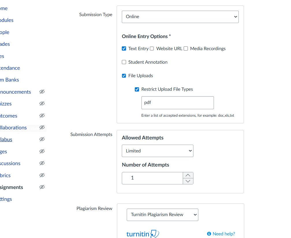Toggle the Rubrics visibility eye icon
The height and width of the screenshot is (238, 291).
[42, 175]
